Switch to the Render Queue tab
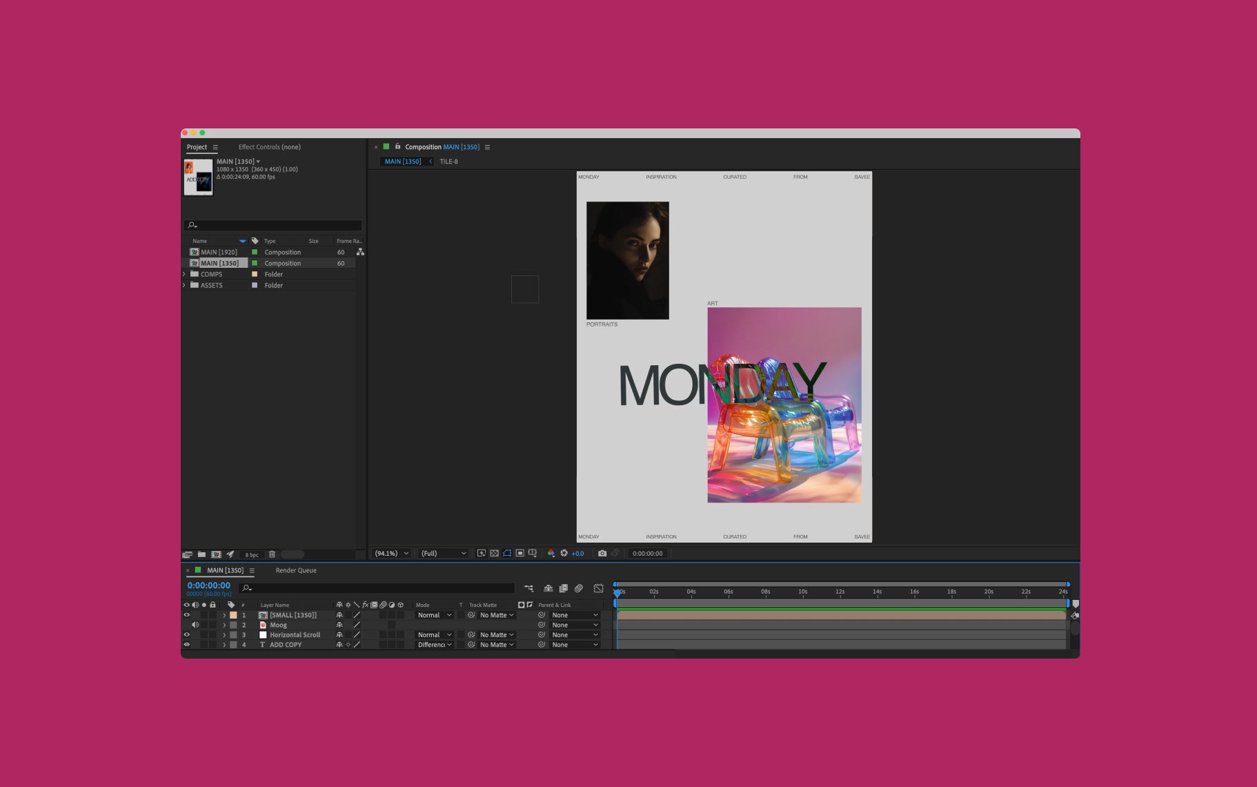1257x787 pixels. click(x=296, y=570)
